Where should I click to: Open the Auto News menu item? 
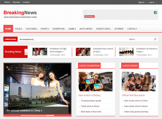(86, 29)
